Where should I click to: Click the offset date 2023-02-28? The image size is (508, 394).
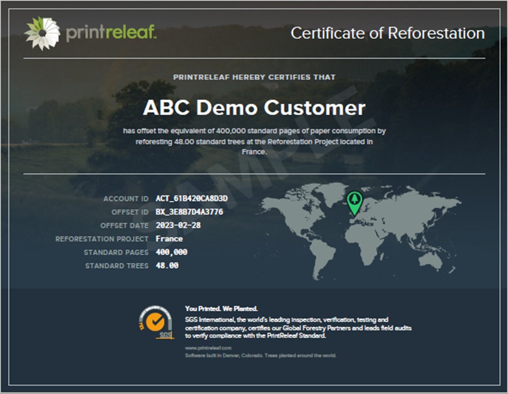178,225
